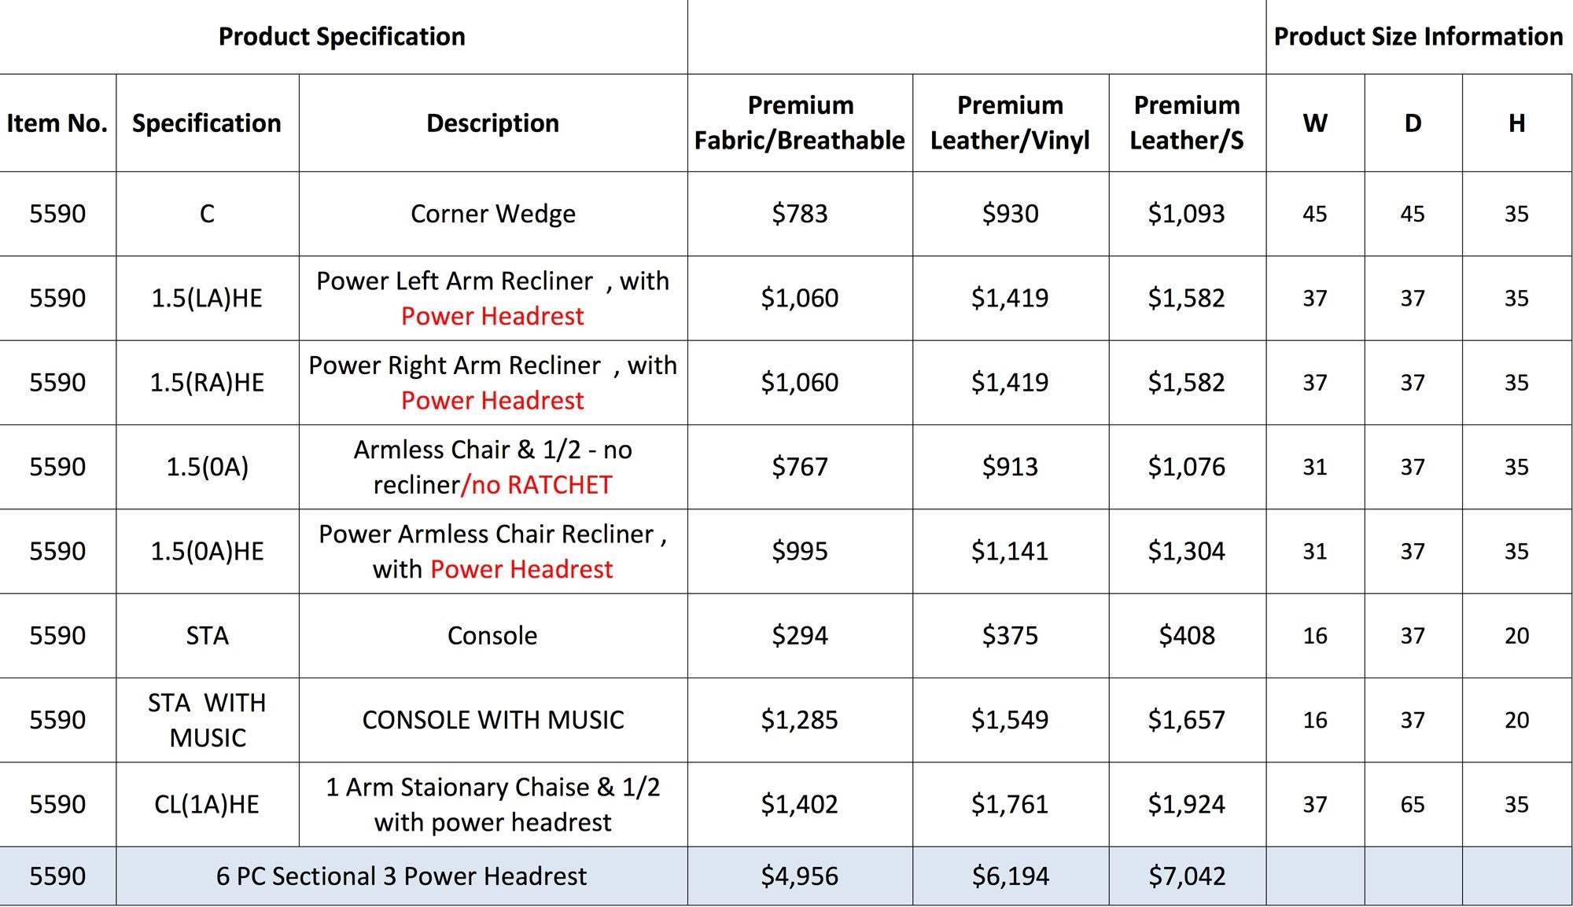The width and height of the screenshot is (1573, 907).
Task: Click the $783 price cell
Action: point(800,214)
